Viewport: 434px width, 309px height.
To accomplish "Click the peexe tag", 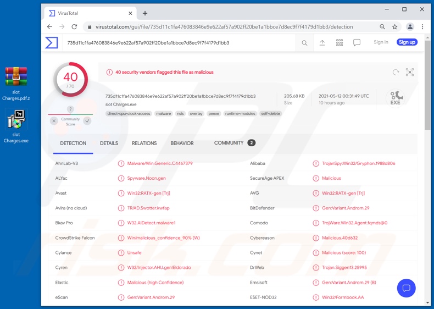I will pos(214,114).
